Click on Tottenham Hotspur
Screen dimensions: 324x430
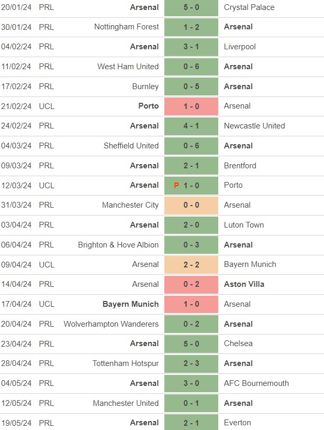(x=126, y=363)
